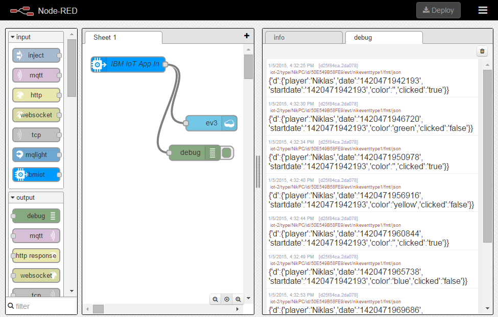Zoom in the canvas
This screenshot has height=317, width=498.
click(x=238, y=299)
